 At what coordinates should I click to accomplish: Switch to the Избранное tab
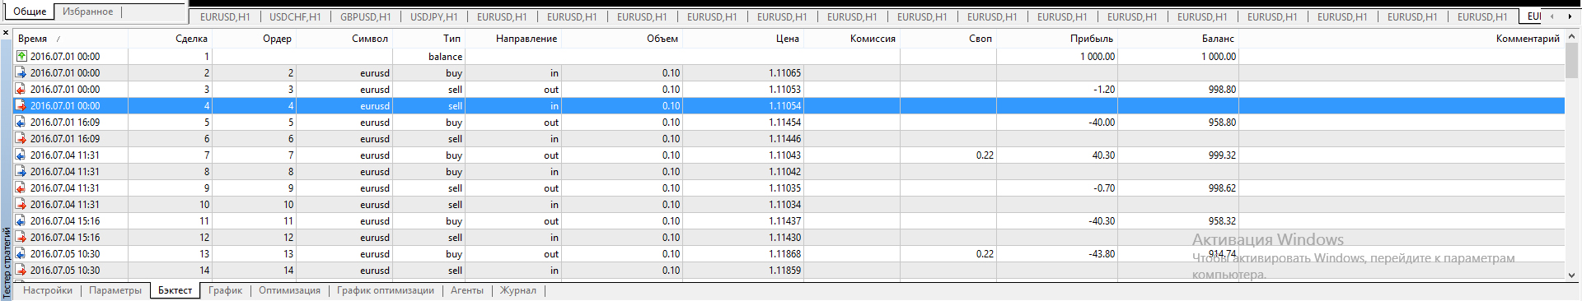[87, 12]
